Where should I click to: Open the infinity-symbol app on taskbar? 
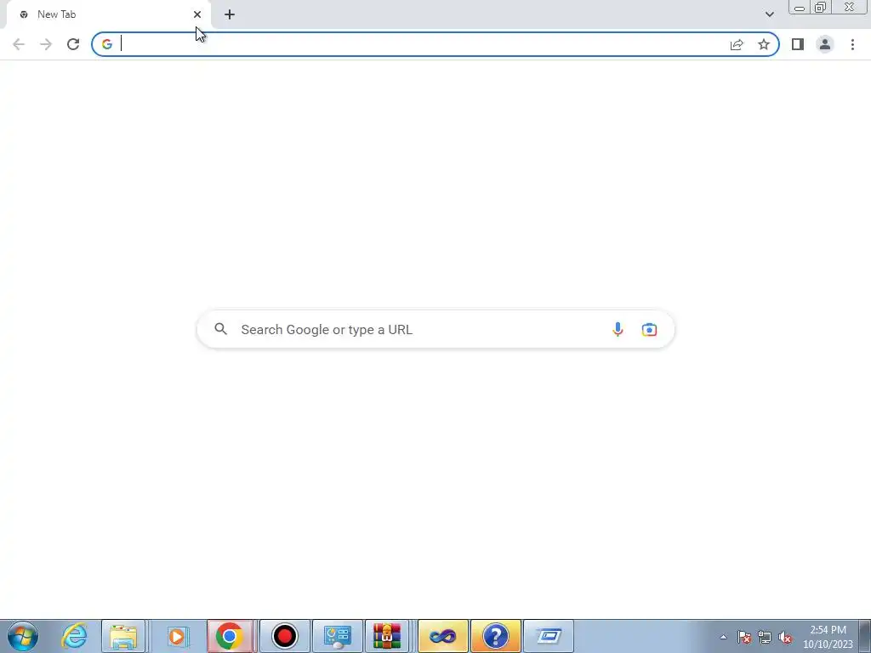[x=442, y=636]
